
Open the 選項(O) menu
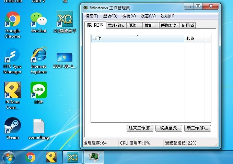click(110, 16)
